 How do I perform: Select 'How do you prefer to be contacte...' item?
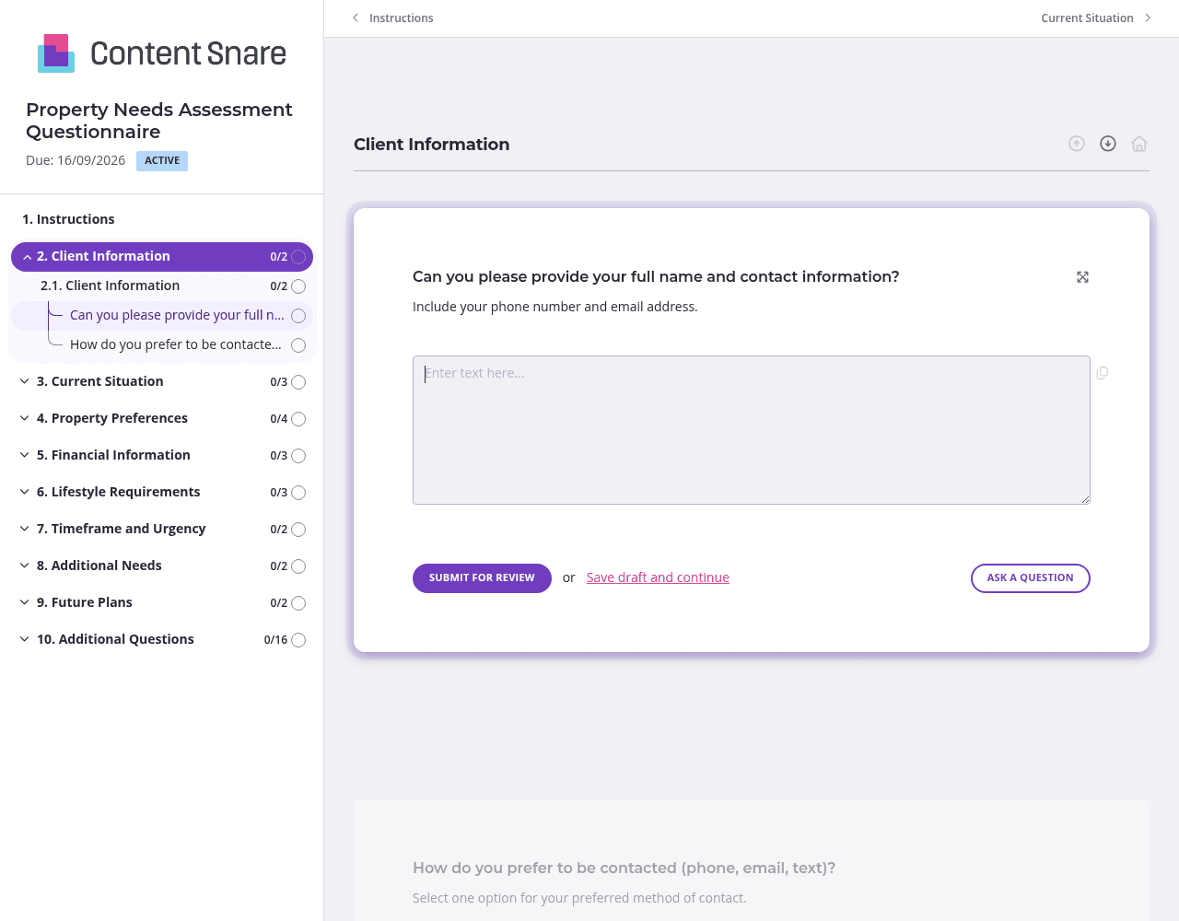[x=176, y=344]
